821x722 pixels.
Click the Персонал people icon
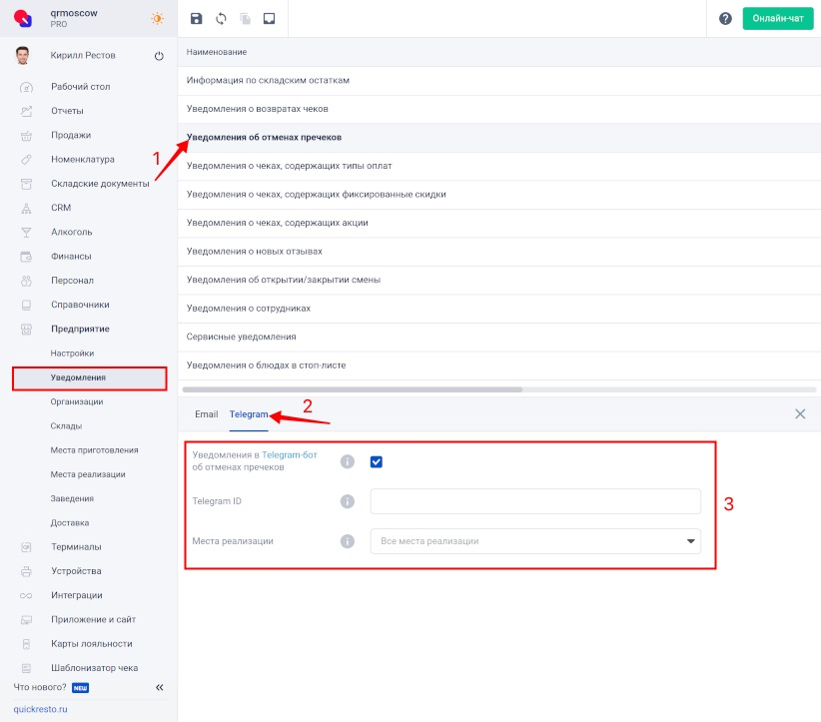tap(26, 281)
